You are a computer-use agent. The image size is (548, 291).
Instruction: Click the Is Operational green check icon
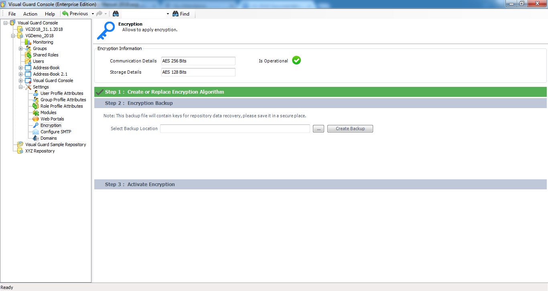pos(296,60)
